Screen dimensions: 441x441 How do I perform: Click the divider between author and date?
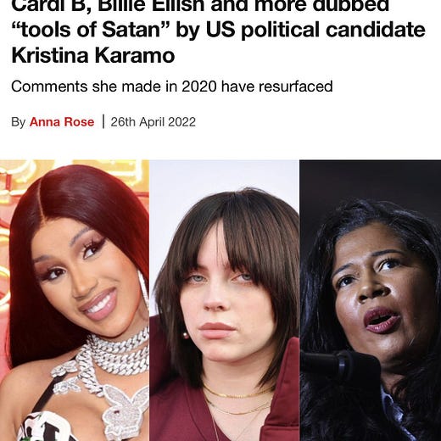click(103, 121)
